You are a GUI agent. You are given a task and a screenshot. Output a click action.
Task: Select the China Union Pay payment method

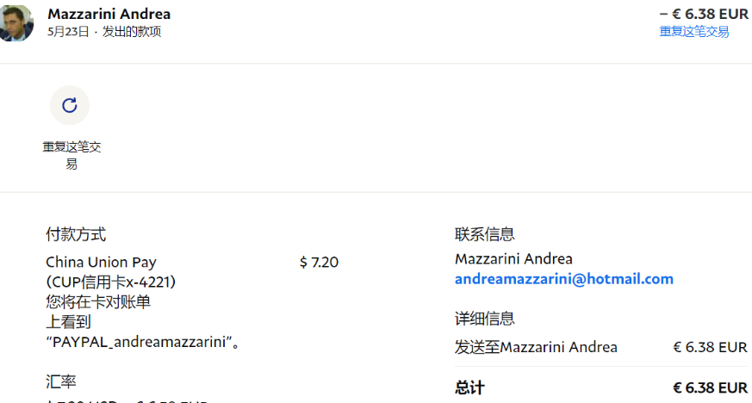pos(101,262)
